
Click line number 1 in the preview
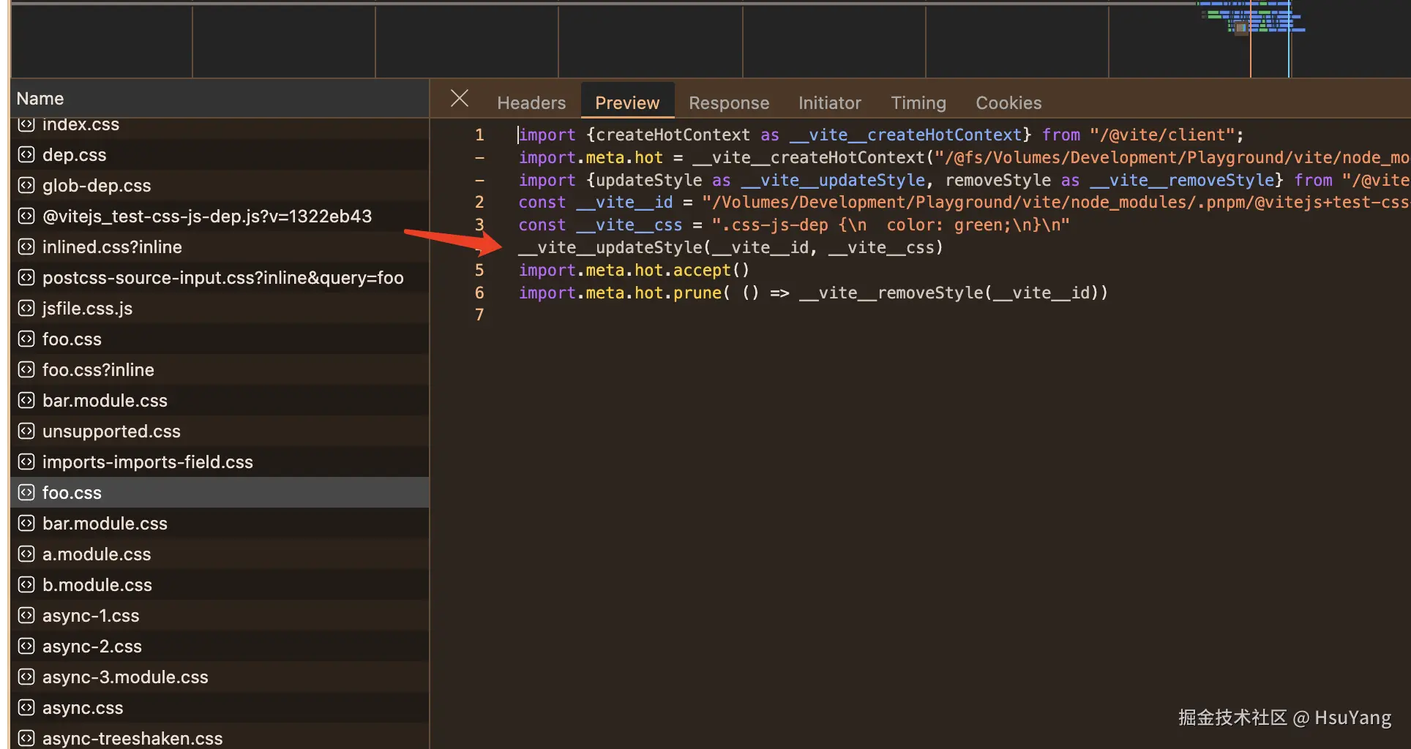click(x=479, y=135)
